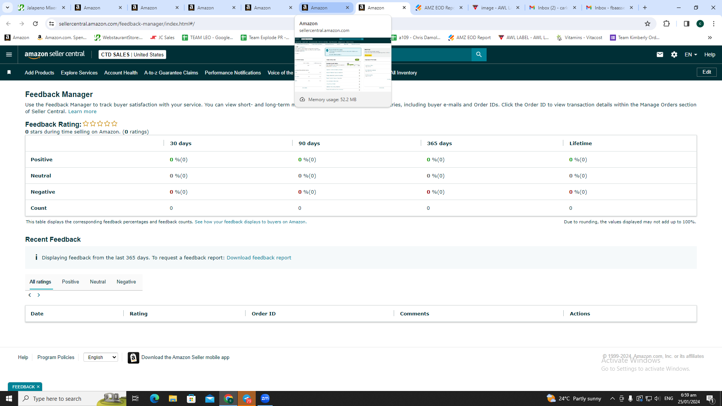Open a new browser tab
722x406 pixels.
pyautogui.click(x=645, y=8)
